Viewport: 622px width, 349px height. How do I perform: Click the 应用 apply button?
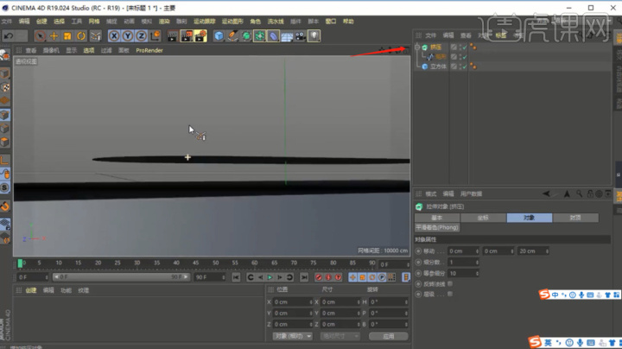click(x=389, y=336)
